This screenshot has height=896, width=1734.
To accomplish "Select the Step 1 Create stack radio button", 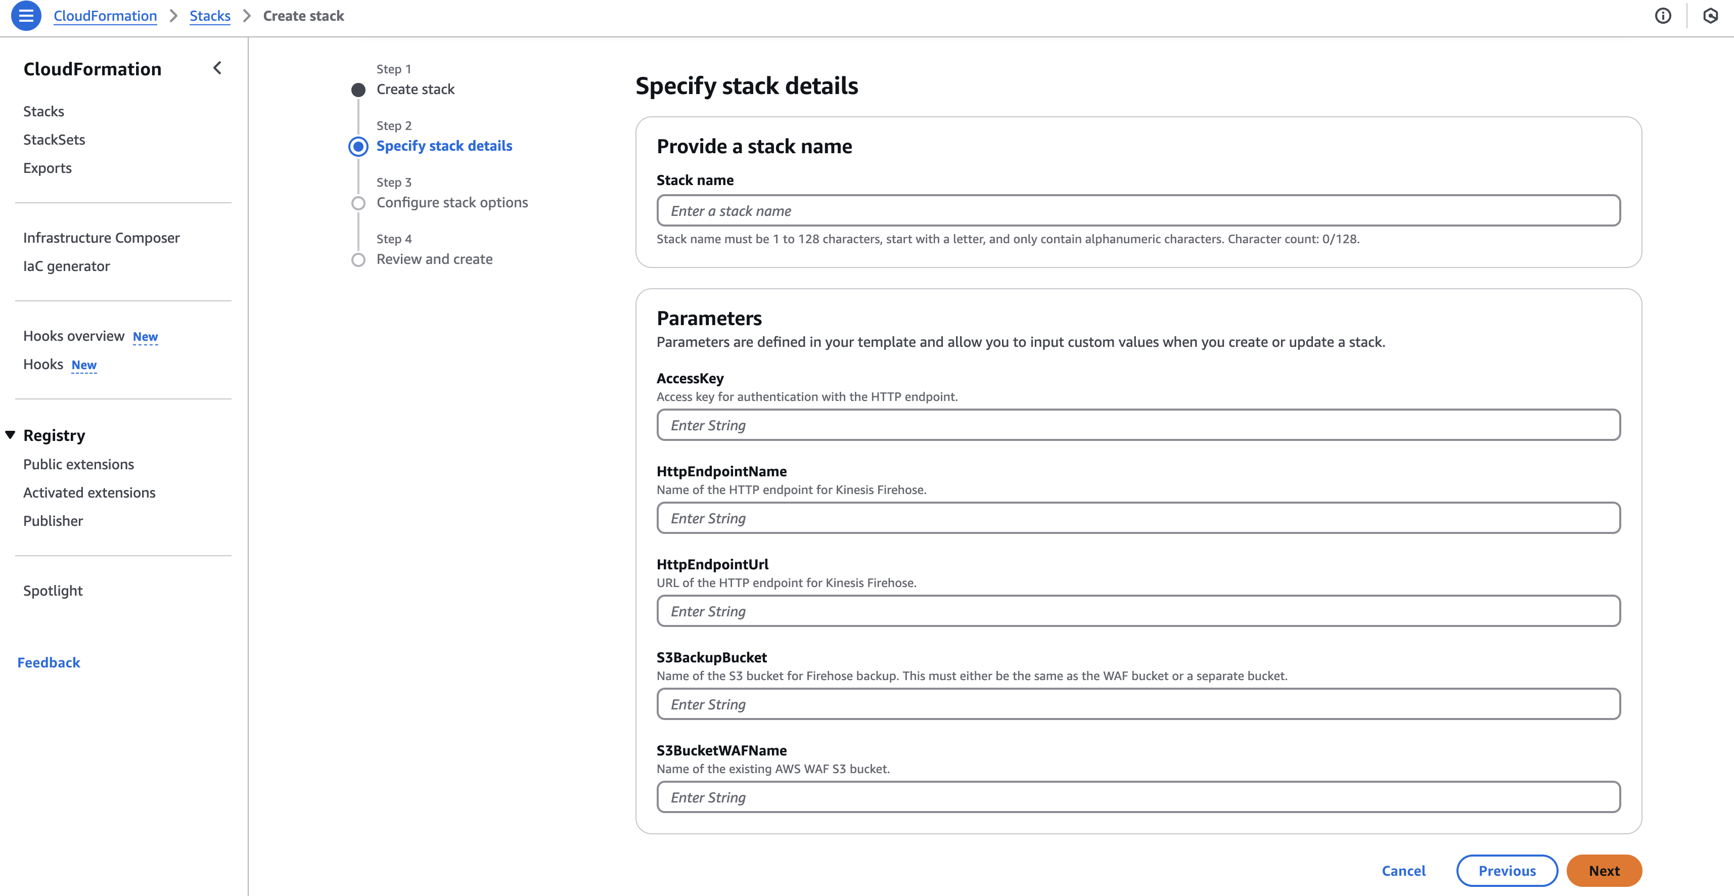I will (x=358, y=89).
